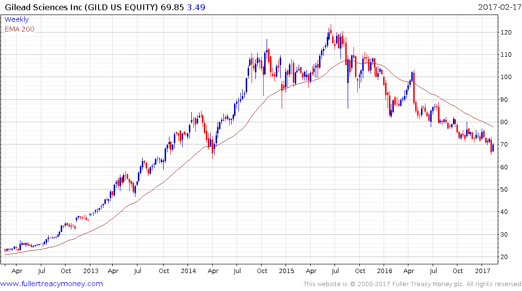
Task: Click the 30 price axis label
Action: tap(504, 234)
